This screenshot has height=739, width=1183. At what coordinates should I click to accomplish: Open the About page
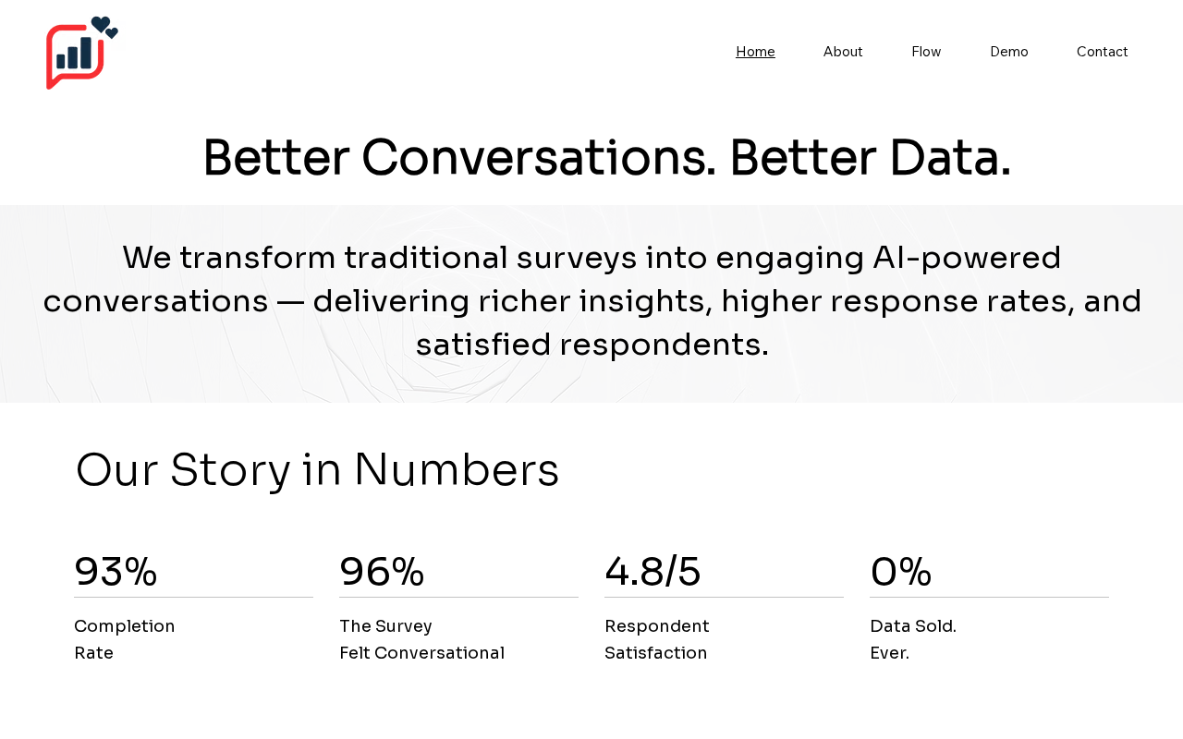pyautogui.click(x=843, y=52)
